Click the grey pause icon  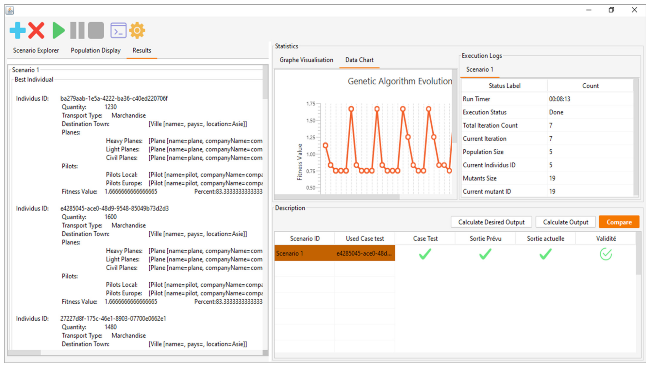pyautogui.click(x=77, y=30)
